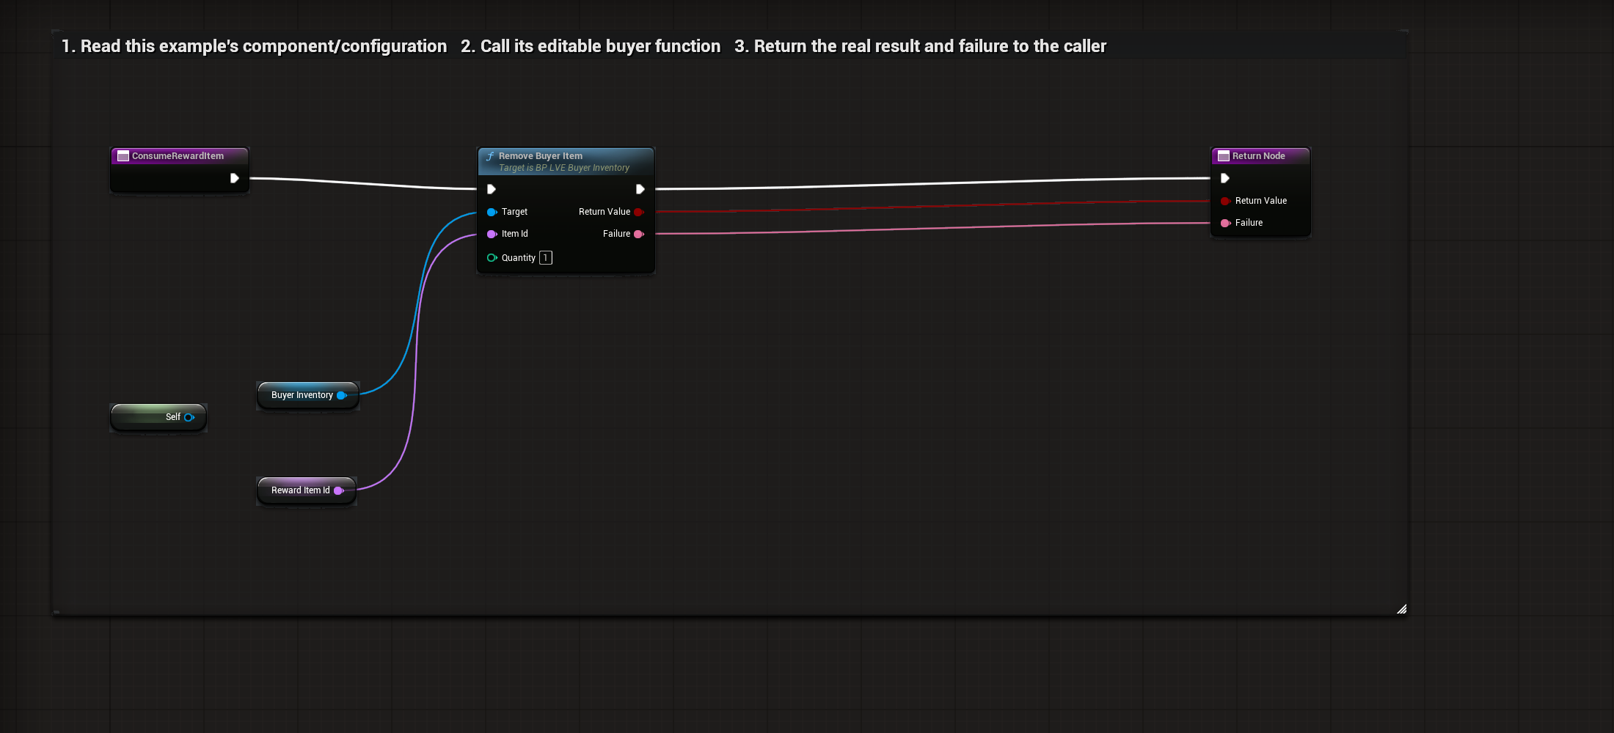
Task: Select the Remove Buyer Item node header
Action: (566, 161)
